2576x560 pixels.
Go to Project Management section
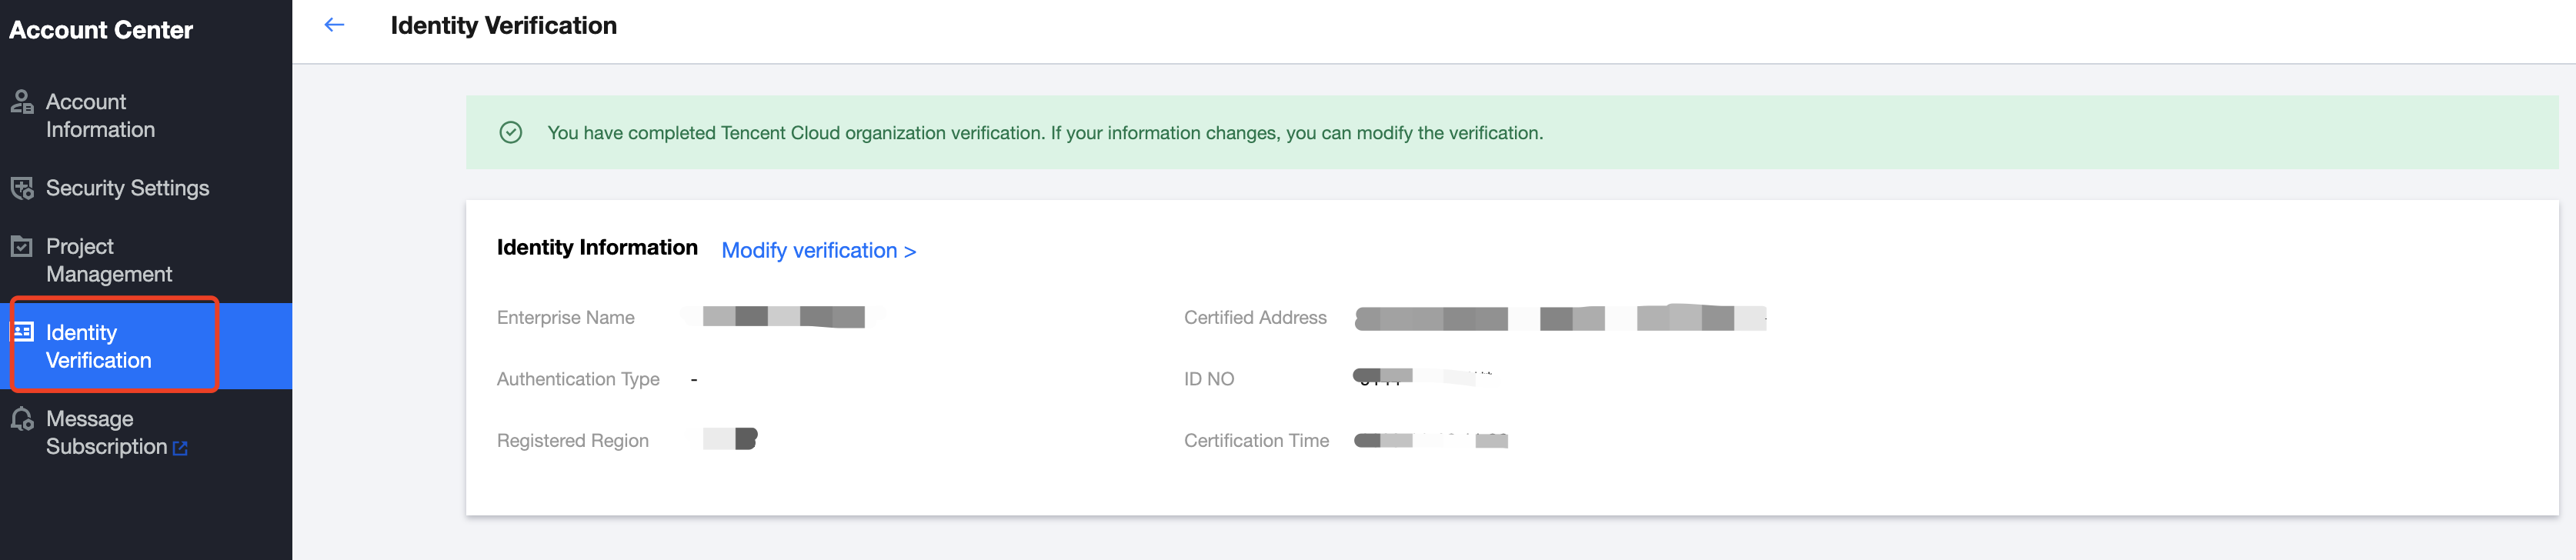[x=108, y=260]
